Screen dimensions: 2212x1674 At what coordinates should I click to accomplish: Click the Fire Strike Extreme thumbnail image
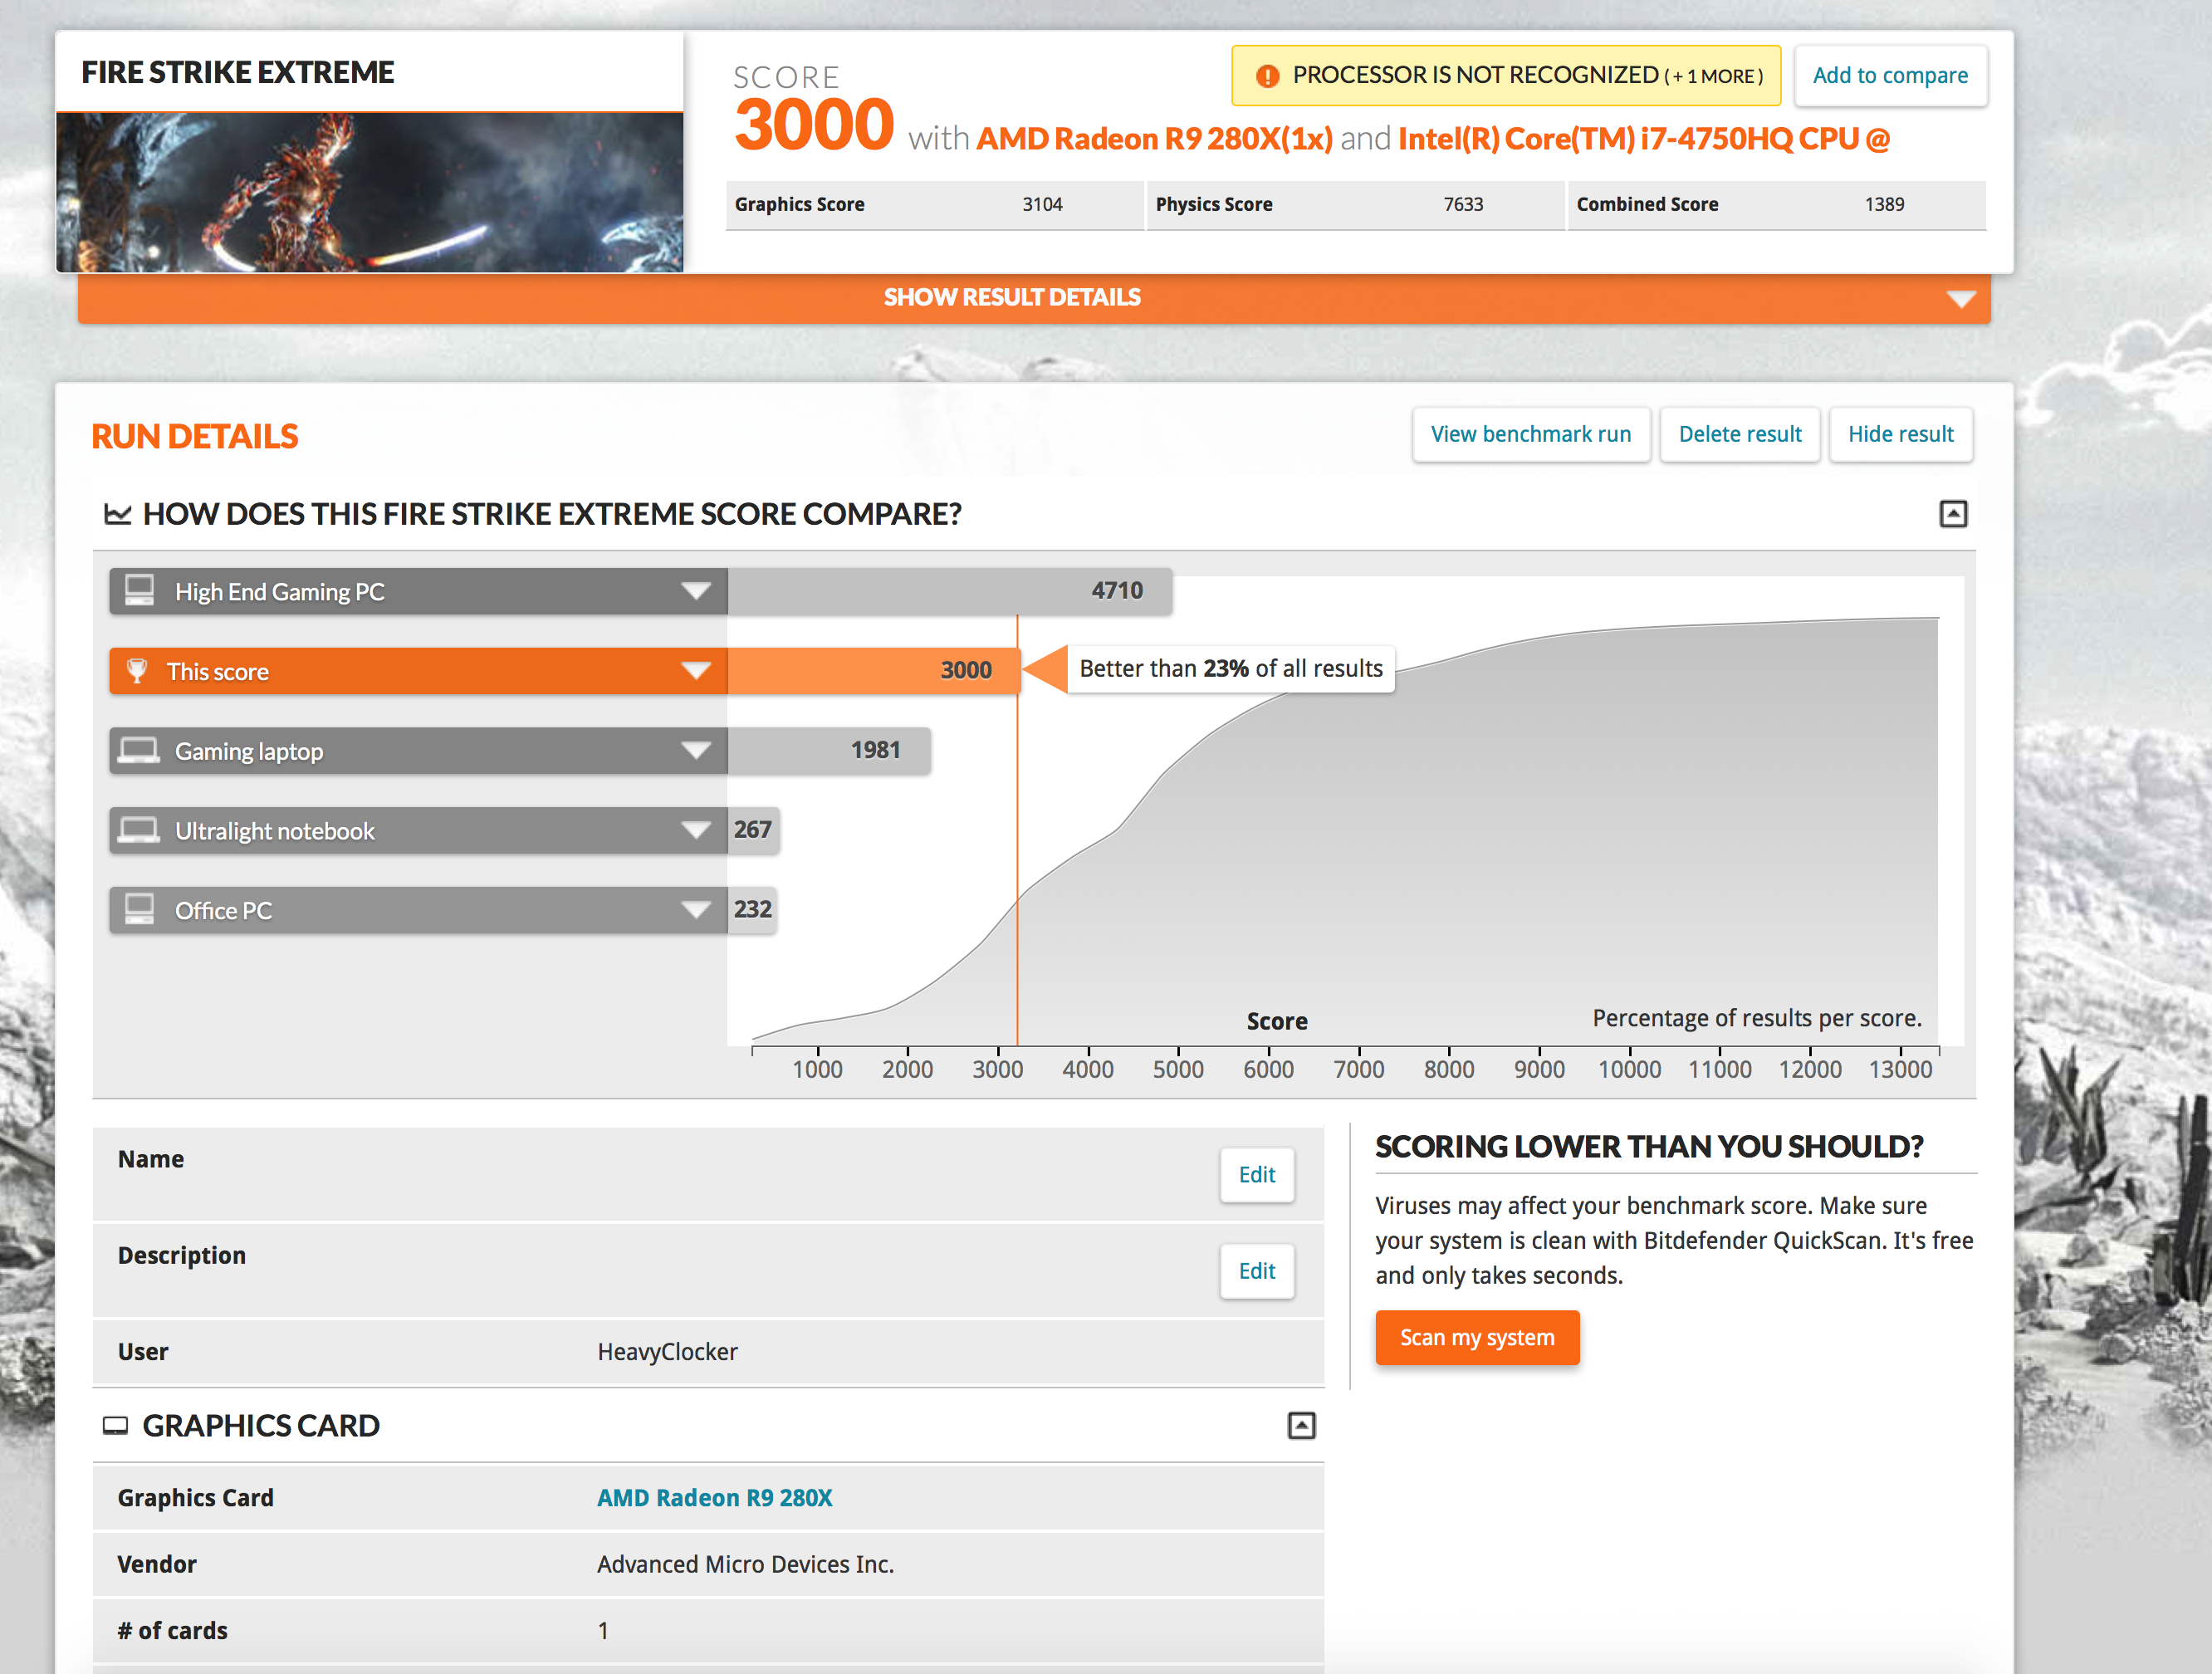[369, 192]
